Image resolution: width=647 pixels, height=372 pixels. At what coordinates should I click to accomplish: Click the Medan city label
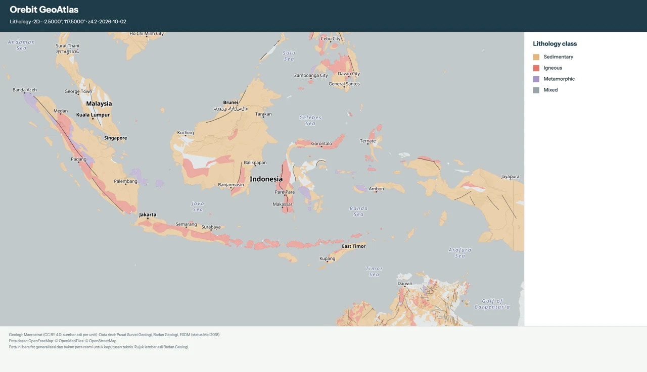(61, 111)
